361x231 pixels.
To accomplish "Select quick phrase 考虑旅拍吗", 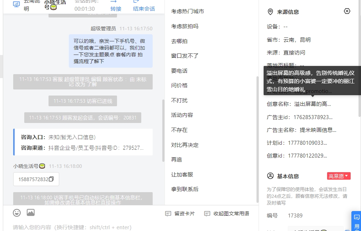I will point(185,26).
